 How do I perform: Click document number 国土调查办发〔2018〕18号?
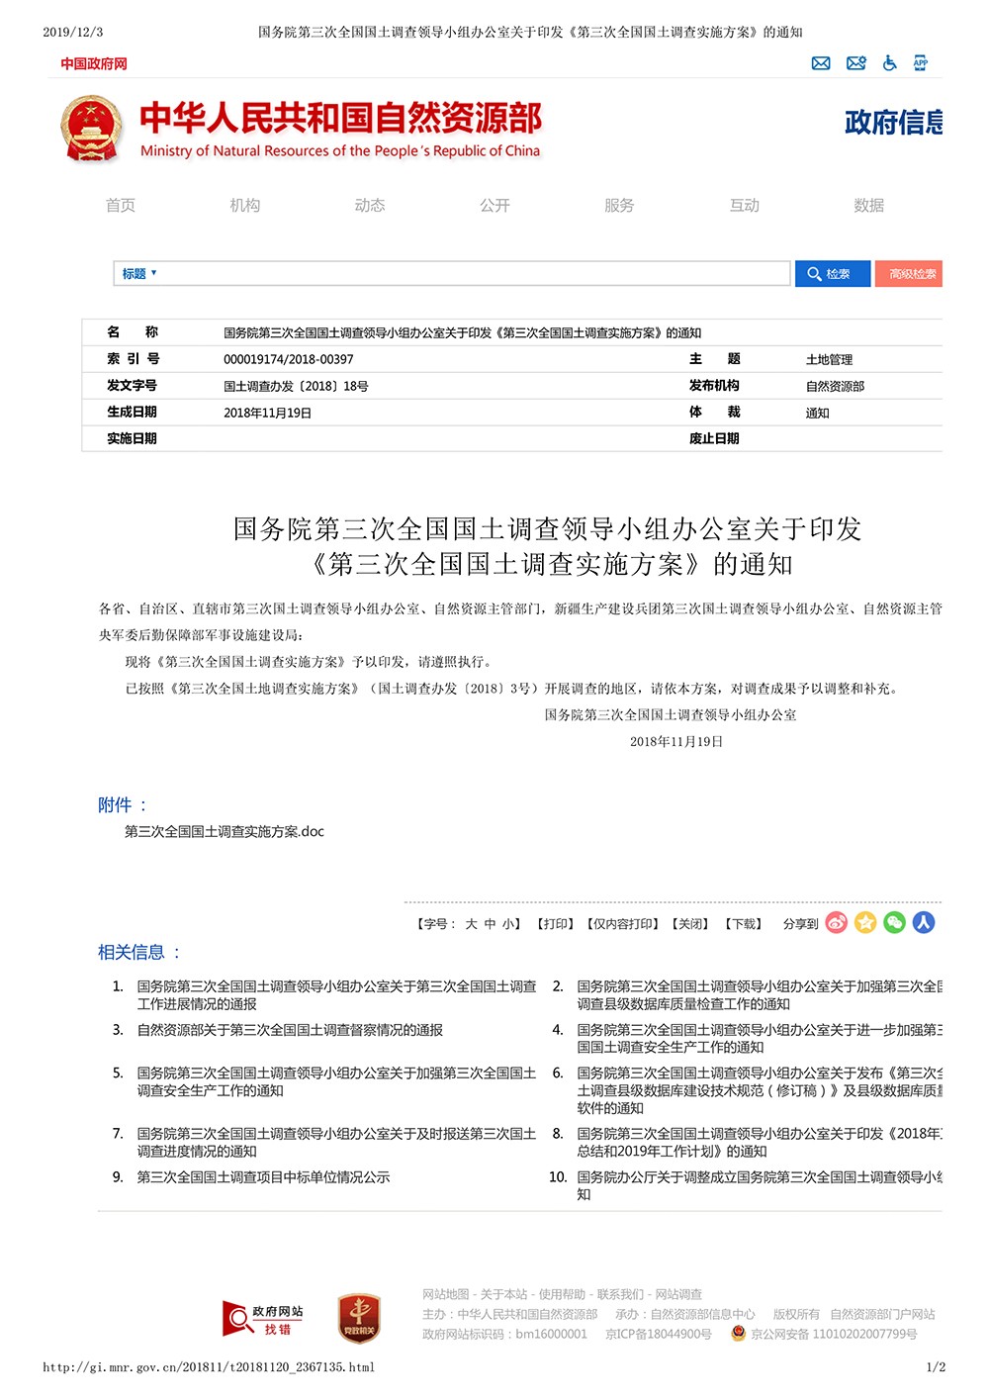pyautogui.click(x=296, y=387)
